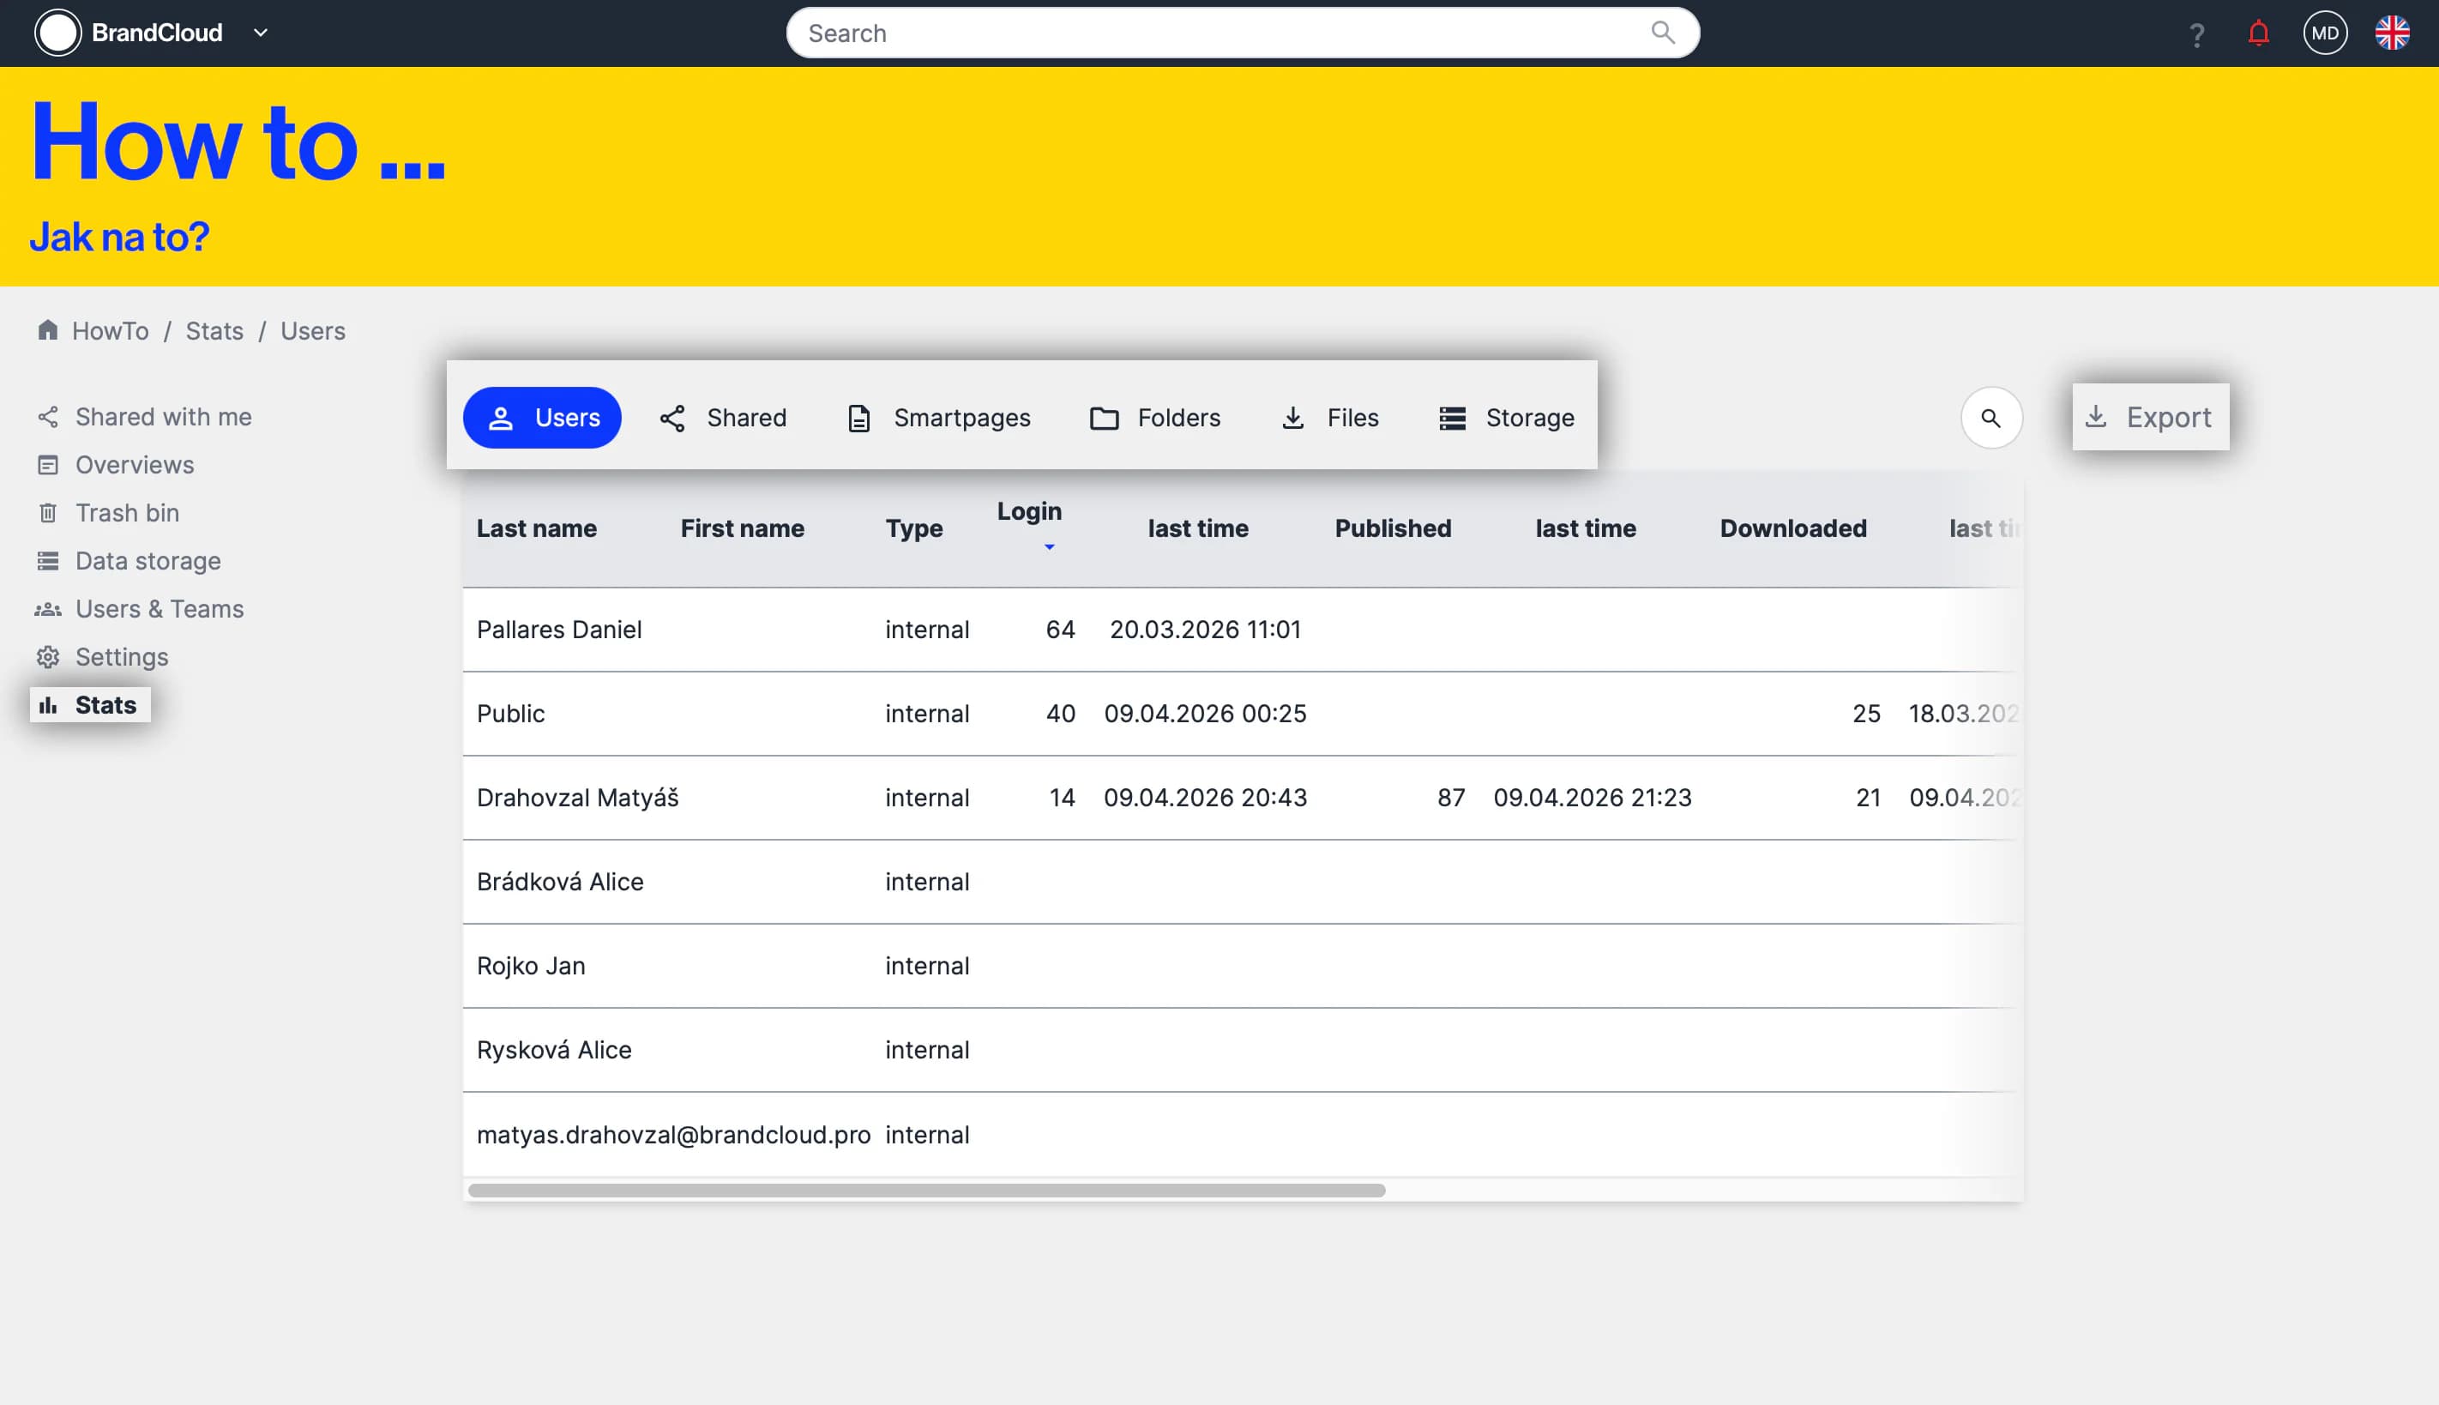
Task: Open the Storage tab
Action: (1506, 418)
